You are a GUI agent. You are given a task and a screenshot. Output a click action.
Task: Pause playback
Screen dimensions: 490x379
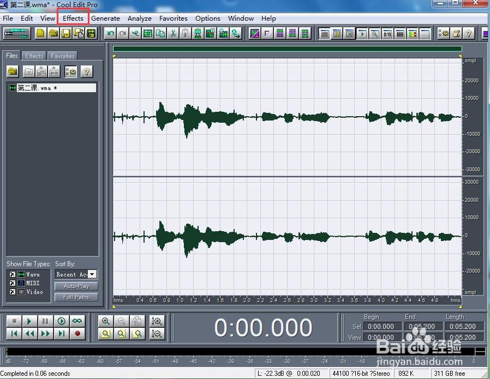[x=45, y=321]
